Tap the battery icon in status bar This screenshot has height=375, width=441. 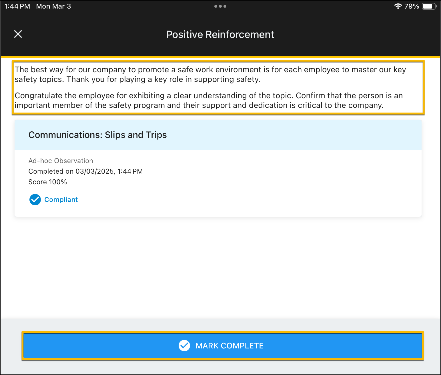tap(429, 6)
